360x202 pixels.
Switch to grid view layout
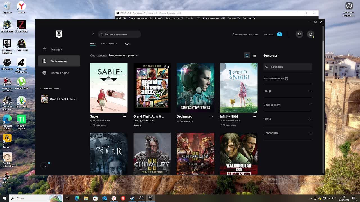click(x=247, y=56)
